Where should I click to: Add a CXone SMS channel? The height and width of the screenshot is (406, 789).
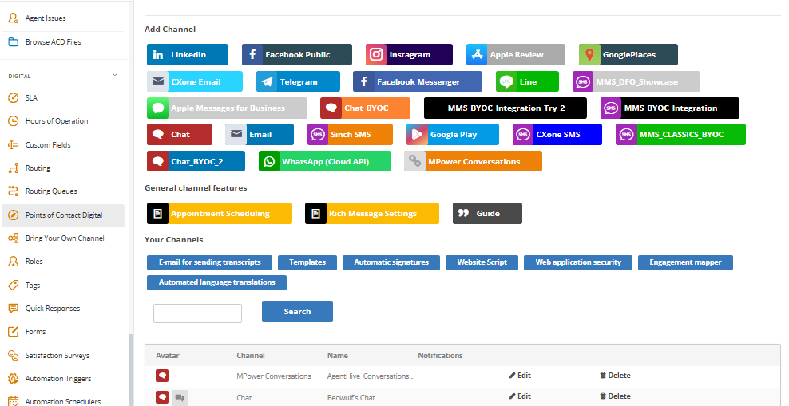(557, 135)
